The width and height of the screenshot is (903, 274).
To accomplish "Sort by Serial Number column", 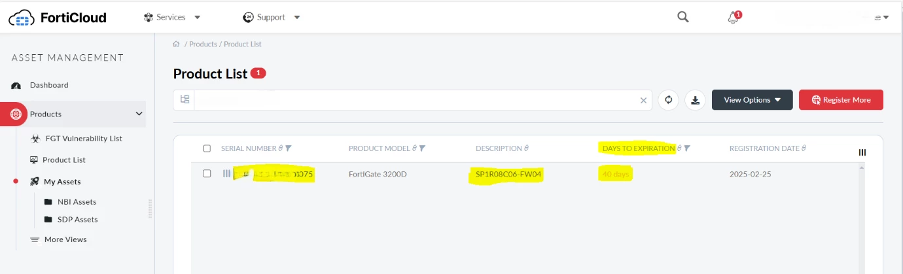I will coord(281,148).
